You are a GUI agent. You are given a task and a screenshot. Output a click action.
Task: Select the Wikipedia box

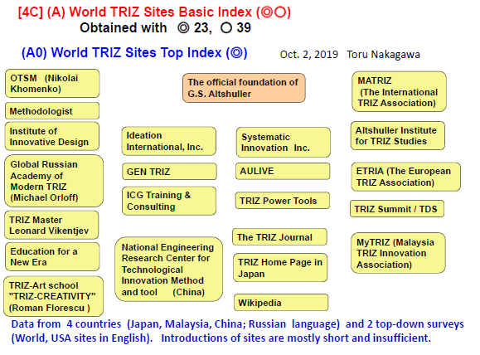pyautogui.click(x=281, y=303)
